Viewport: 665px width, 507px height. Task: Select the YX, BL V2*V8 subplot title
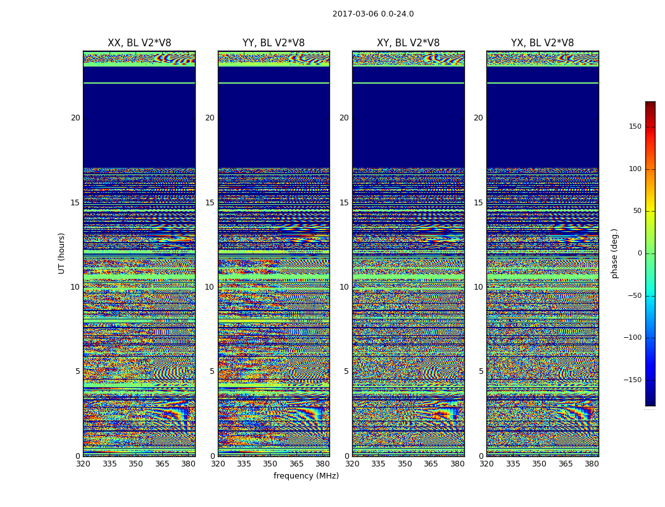(542, 43)
